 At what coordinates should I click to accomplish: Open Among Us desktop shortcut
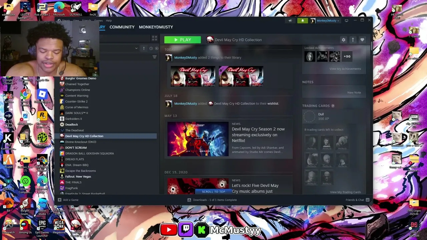click(25, 227)
